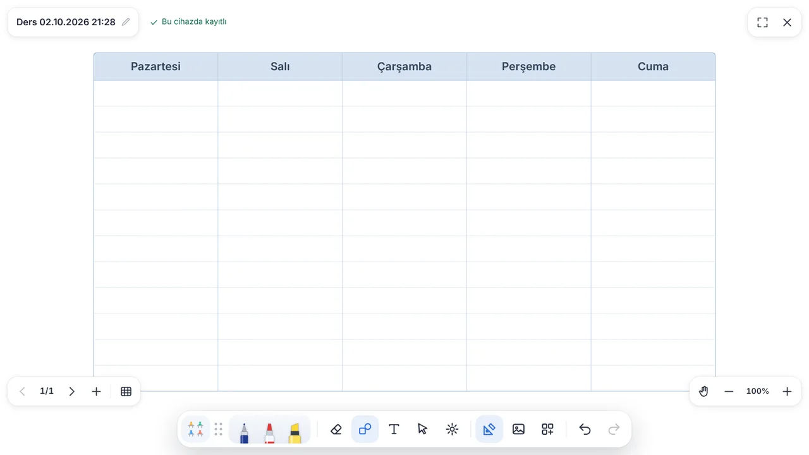Activate the laser pointer tool

[x=452, y=429]
